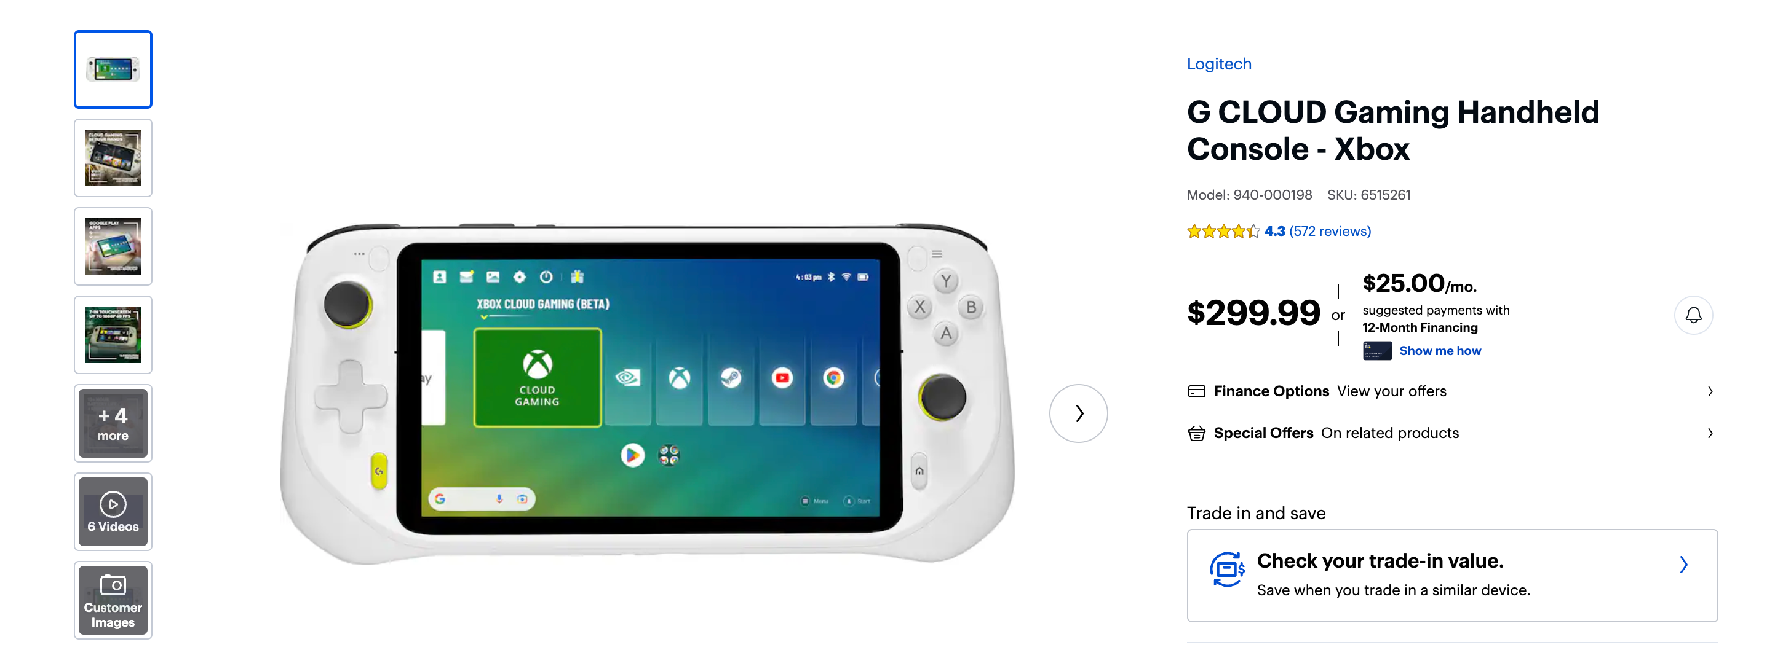Open the Customer Images gallery
Screen dimensions: 1791x650
(113, 600)
